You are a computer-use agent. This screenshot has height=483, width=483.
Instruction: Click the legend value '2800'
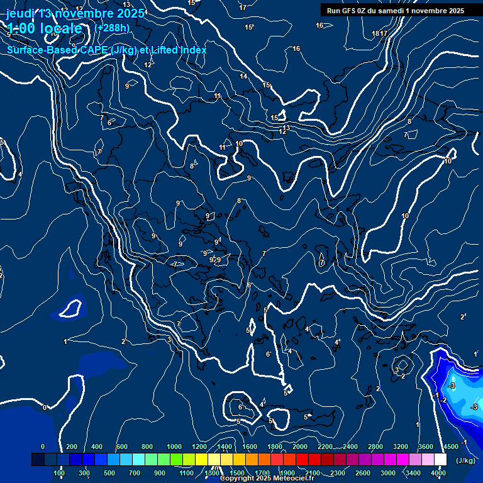coord(375,447)
